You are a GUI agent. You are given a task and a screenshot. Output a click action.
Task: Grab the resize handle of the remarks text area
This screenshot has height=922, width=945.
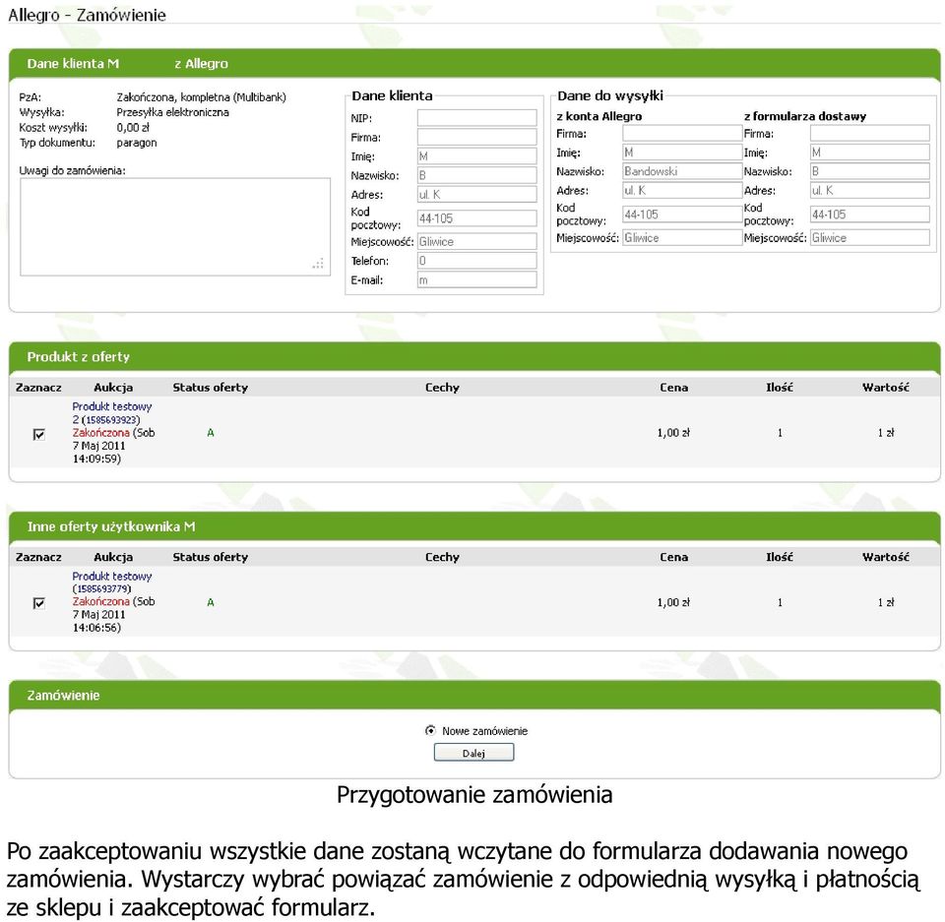pyautogui.click(x=319, y=264)
